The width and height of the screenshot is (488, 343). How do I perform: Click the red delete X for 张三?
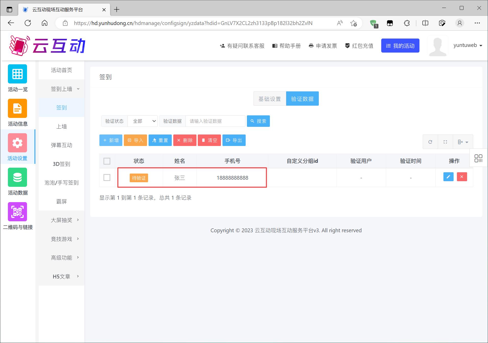point(462,177)
